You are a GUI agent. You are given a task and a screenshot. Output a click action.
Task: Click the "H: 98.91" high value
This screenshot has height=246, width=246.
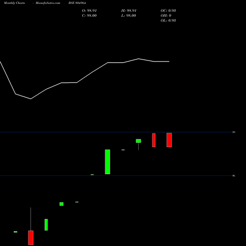(x=129, y=11)
